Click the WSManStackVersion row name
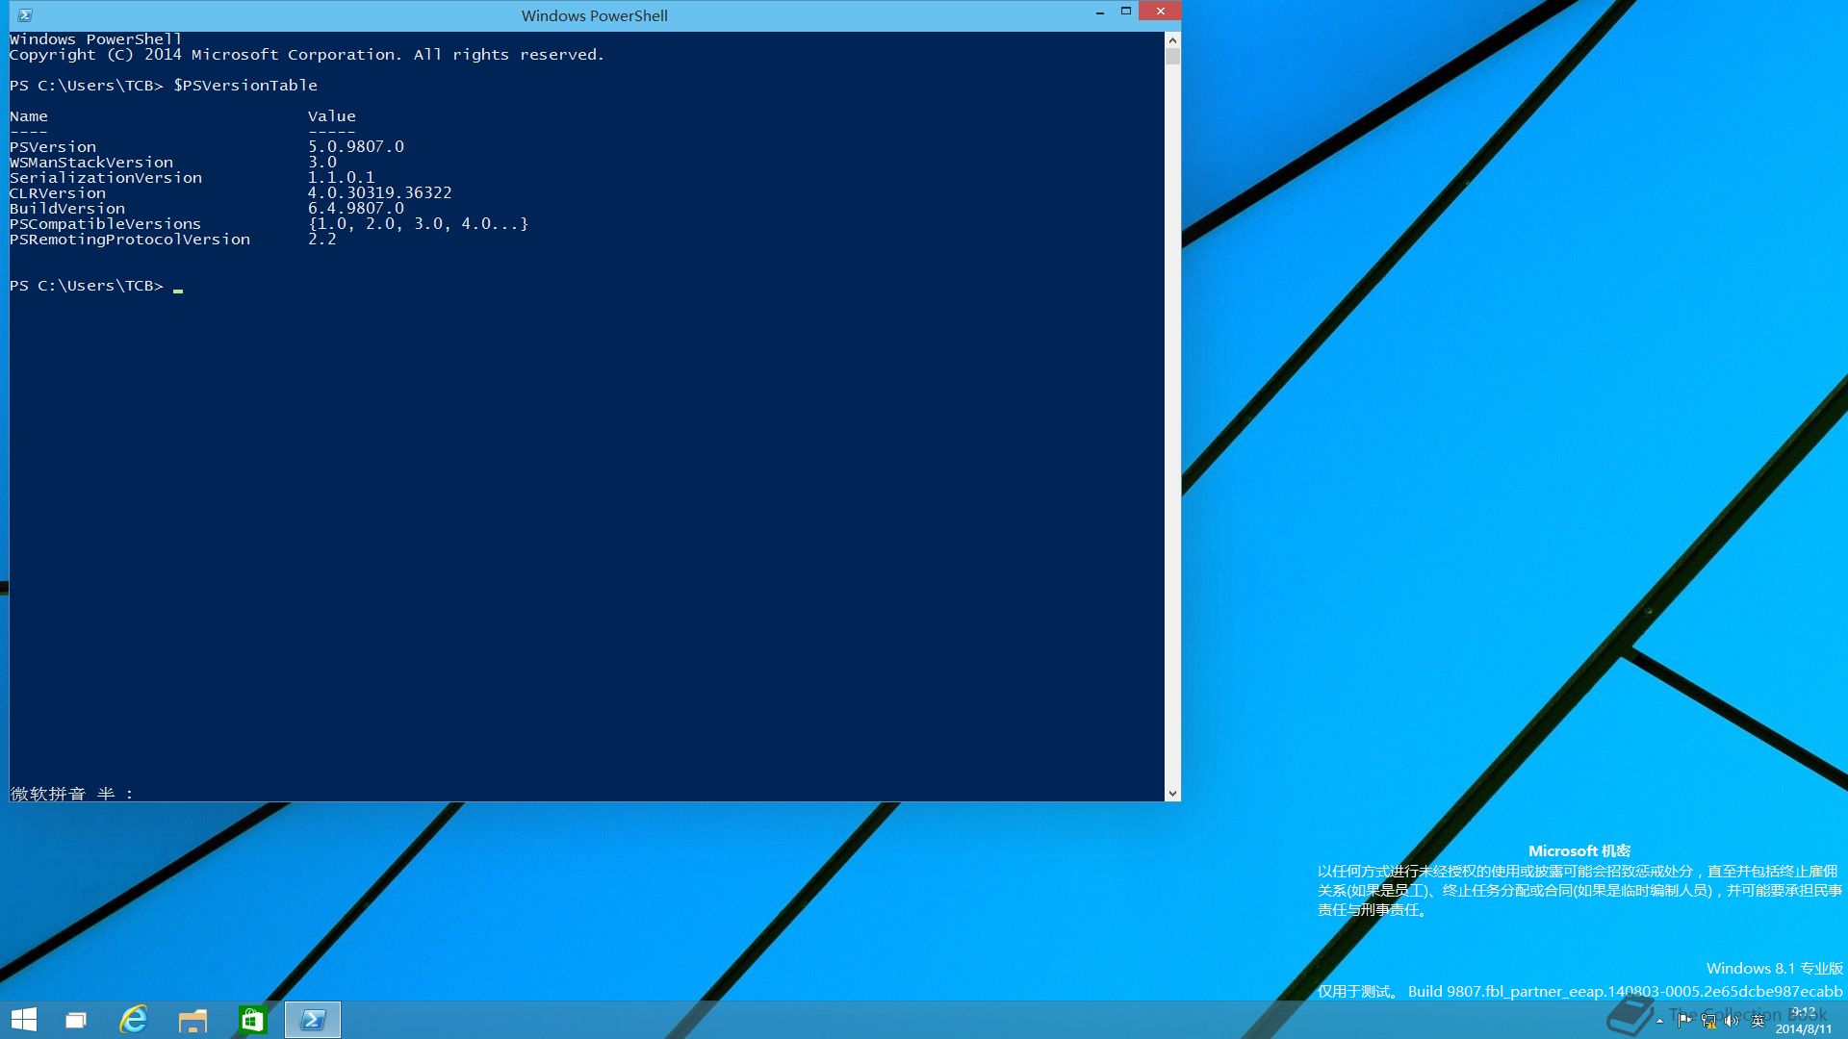This screenshot has height=1039, width=1848. click(x=91, y=163)
